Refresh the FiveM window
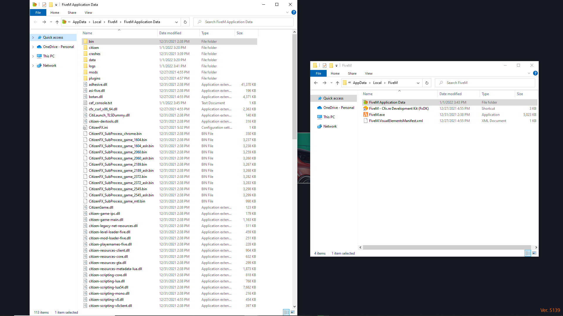The width and height of the screenshot is (563, 316). tap(427, 83)
